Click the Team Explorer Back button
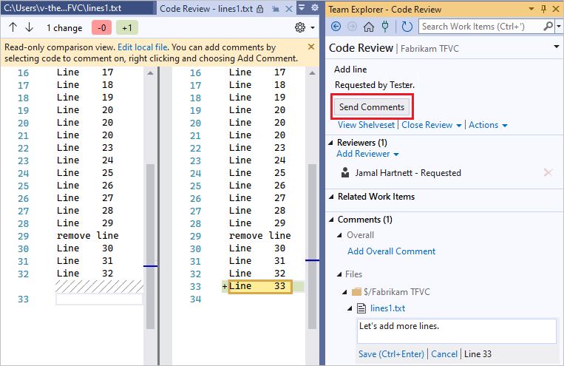Viewport: 564px width, 366px height. 336,27
